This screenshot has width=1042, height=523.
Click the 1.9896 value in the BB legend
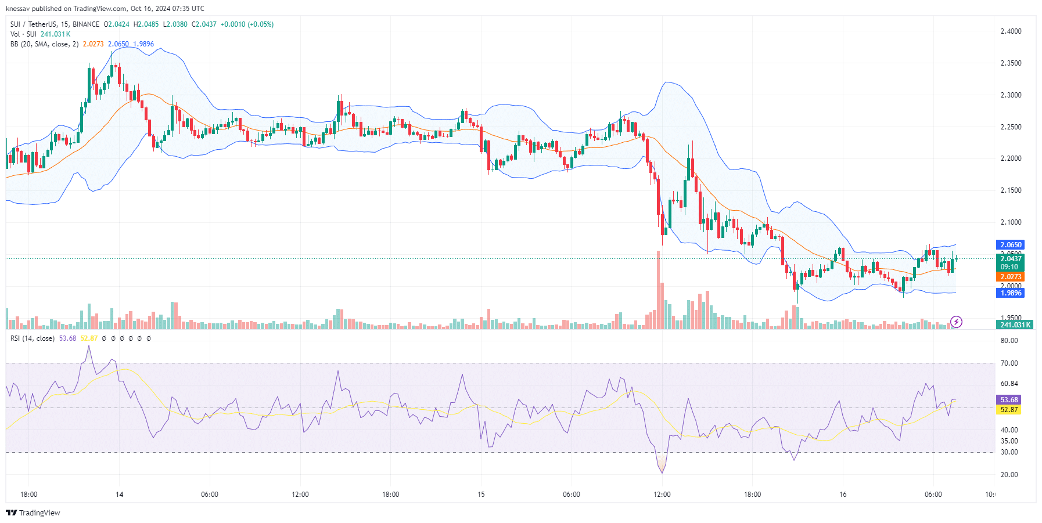pyautogui.click(x=143, y=44)
